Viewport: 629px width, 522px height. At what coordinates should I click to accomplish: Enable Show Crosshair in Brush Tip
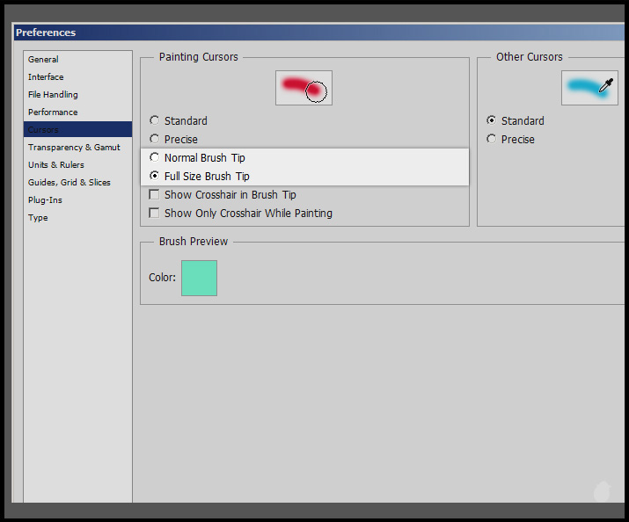(x=155, y=195)
